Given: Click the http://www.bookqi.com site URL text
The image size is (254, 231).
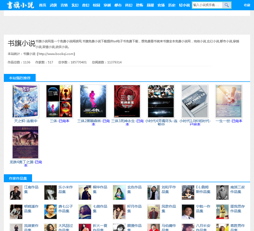Looking at the screenshot, I should coord(56,54).
